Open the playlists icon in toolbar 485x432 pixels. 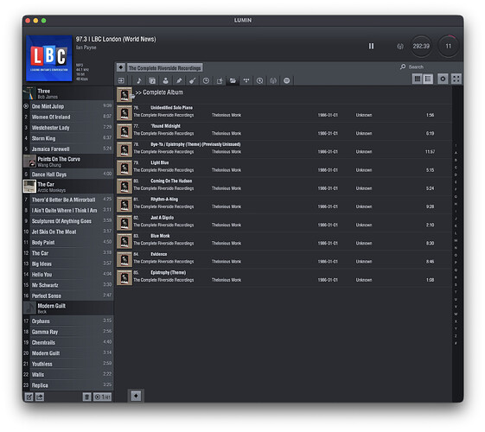(x=220, y=80)
